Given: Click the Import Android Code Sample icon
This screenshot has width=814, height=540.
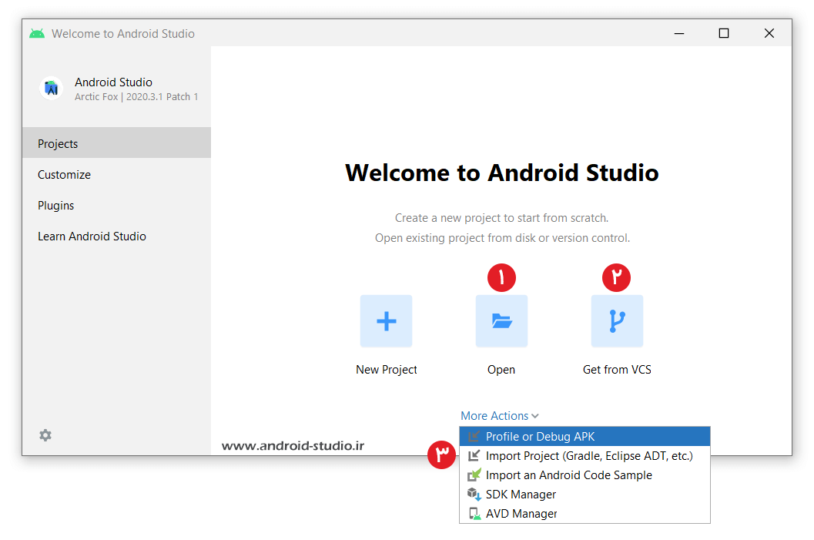Looking at the screenshot, I should pyautogui.click(x=474, y=475).
